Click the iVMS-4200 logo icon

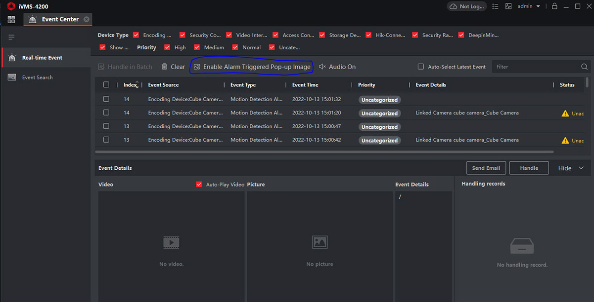[x=11, y=6]
